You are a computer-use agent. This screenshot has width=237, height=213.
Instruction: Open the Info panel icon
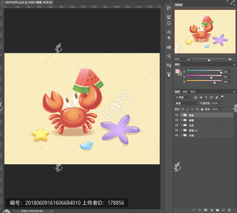tap(169, 23)
